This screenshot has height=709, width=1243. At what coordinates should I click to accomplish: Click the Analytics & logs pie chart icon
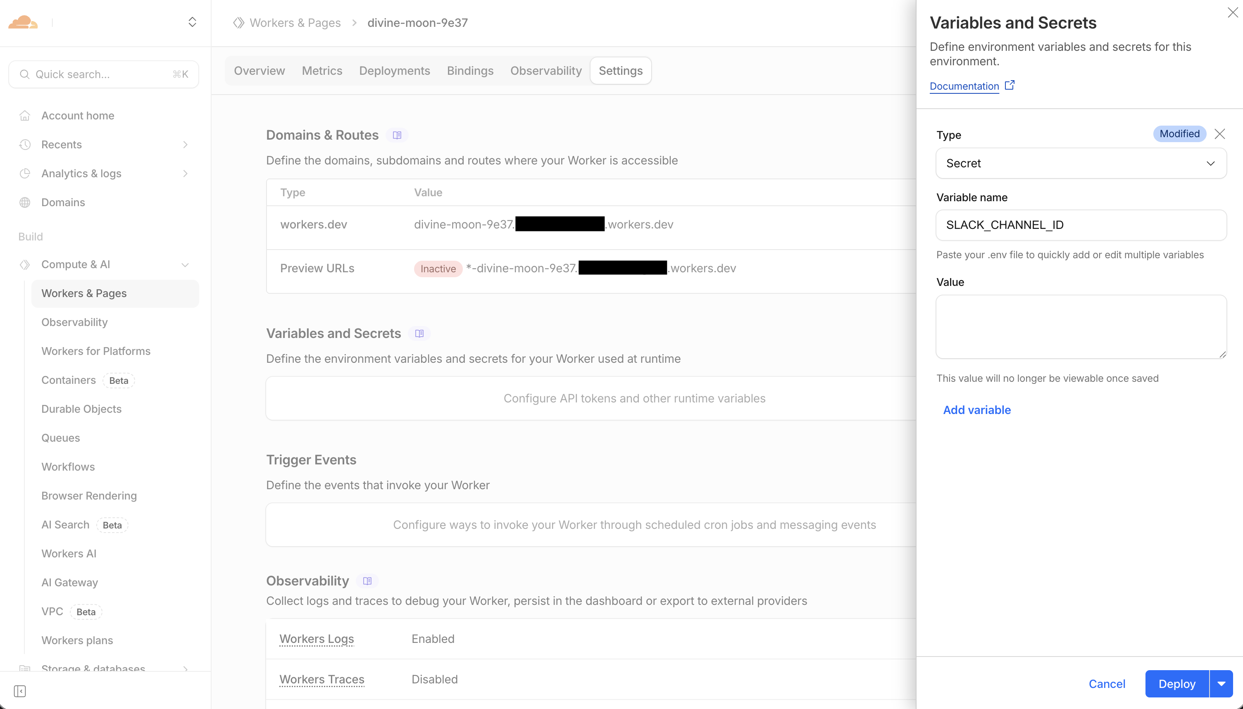[x=25, y=174]
